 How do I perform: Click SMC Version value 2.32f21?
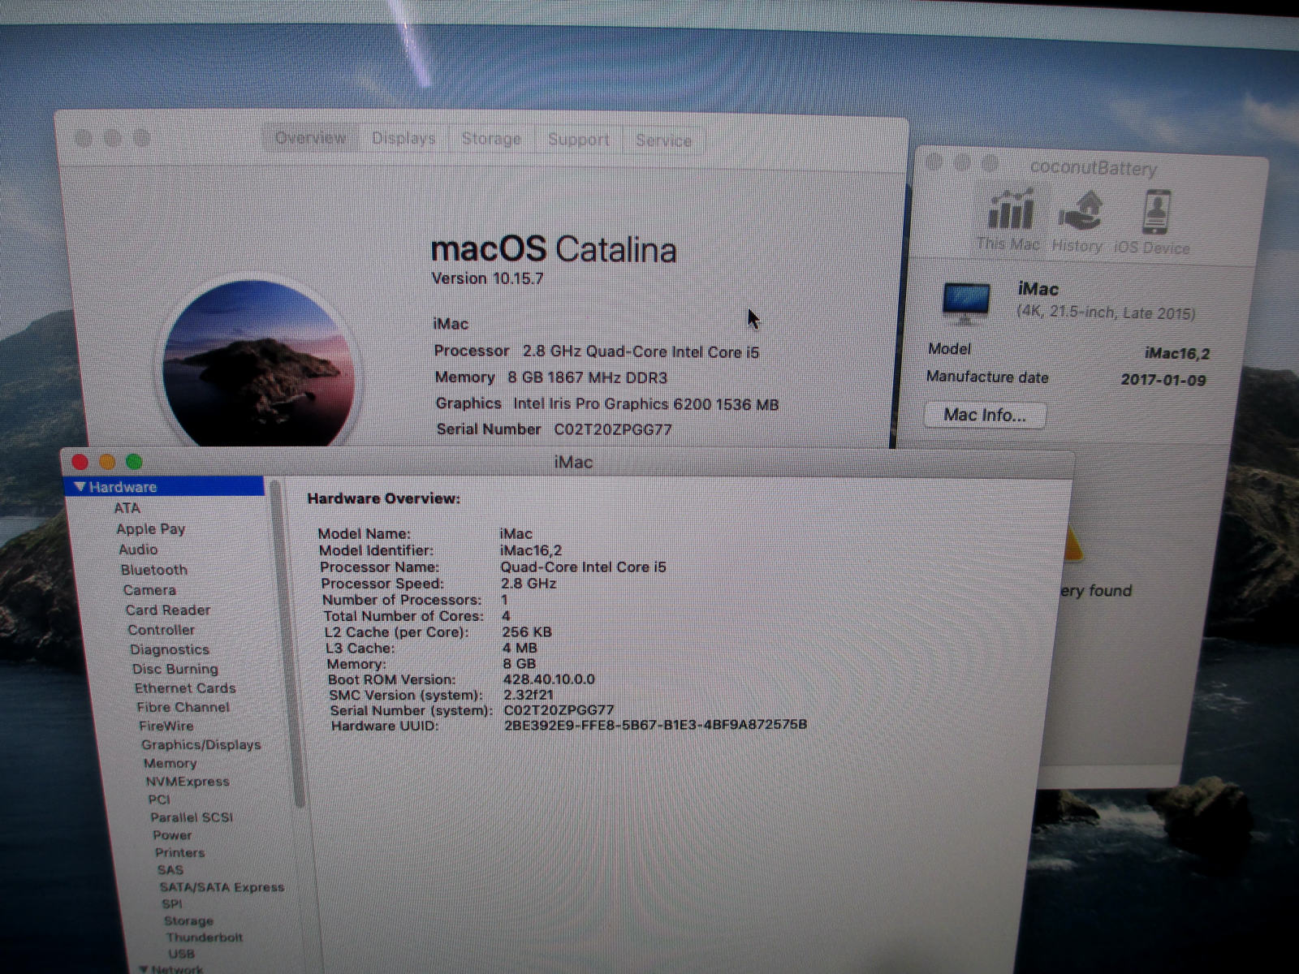pyautogui.click(x=529, y=695)
